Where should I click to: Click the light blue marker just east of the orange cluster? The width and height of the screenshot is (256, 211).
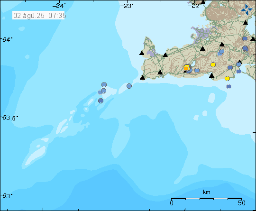pos(197,70)
